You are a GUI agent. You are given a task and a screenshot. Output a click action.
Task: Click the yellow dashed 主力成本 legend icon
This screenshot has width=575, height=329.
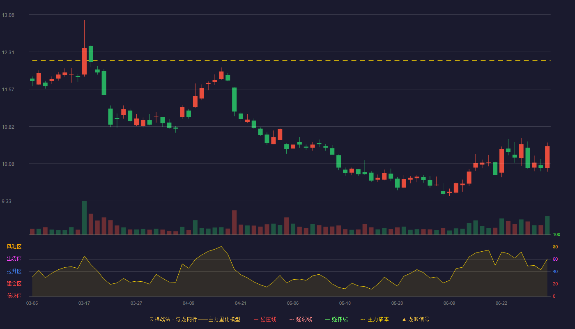pyautogui.click(x=363, y=319)
